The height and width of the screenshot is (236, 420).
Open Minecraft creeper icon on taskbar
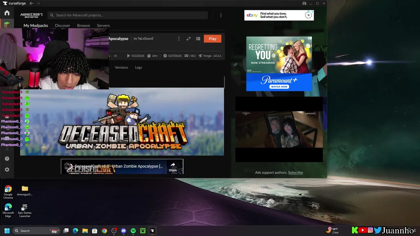point(143,231)
